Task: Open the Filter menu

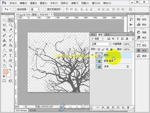Action: pyautogui.click(x=75, y=3)
